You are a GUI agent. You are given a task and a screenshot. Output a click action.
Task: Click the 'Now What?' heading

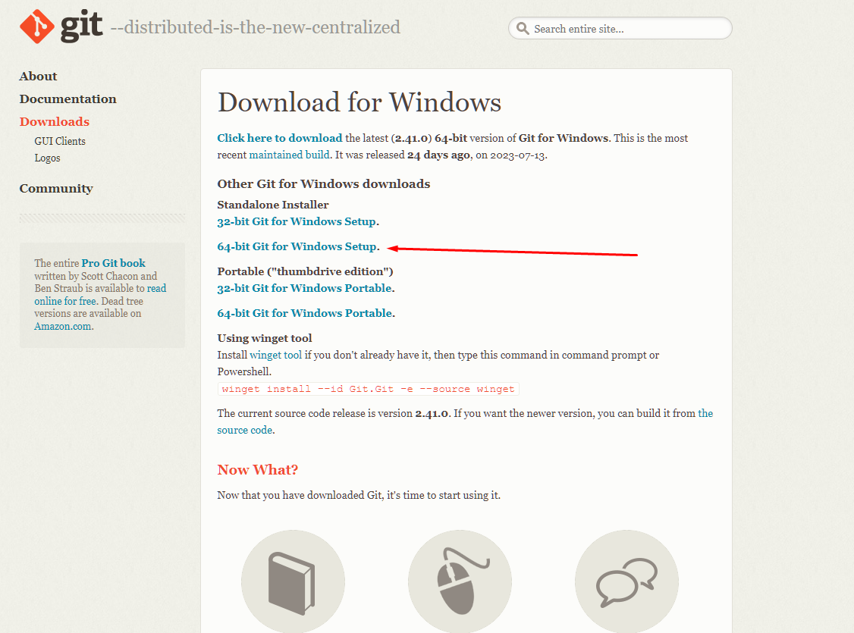[258, 470]
